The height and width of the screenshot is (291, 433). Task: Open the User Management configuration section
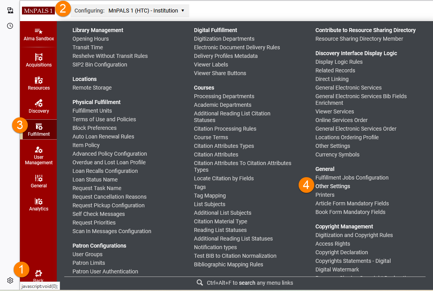coord(39,156)
